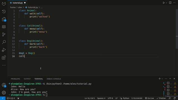Viewport: 178px width, 100px height.
Task: Open the Extensions view
Action: pyautogui.click(x=4, y=57)
